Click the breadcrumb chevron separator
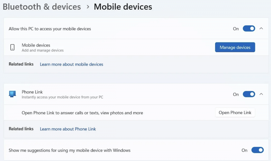The image size is (271, 161). click(88, 7)
